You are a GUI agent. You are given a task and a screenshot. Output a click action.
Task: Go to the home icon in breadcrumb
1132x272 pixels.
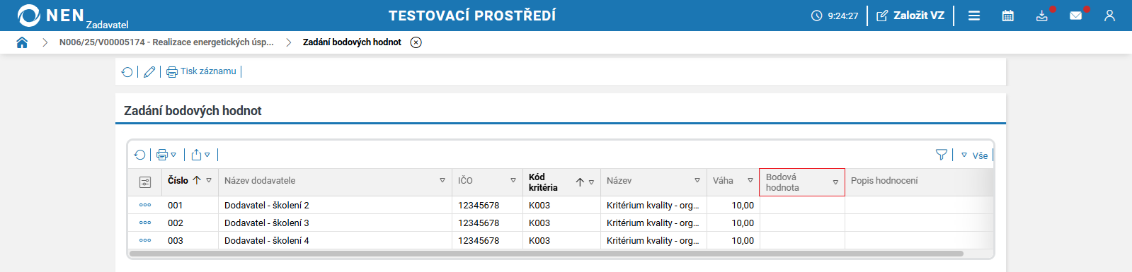click(x=22, y=42)
